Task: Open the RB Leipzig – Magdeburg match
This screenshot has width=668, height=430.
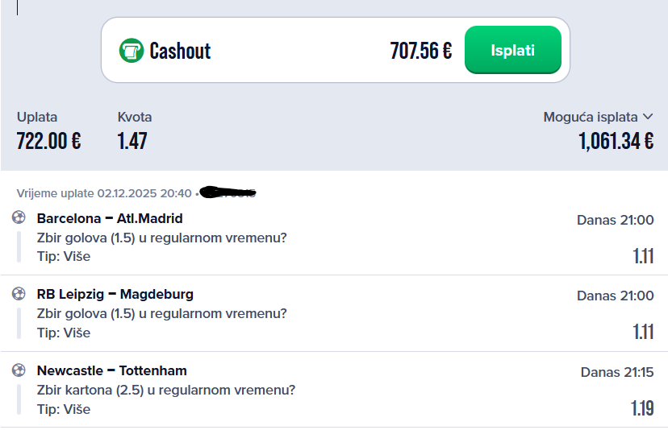Action: click(x=115, y=294)
